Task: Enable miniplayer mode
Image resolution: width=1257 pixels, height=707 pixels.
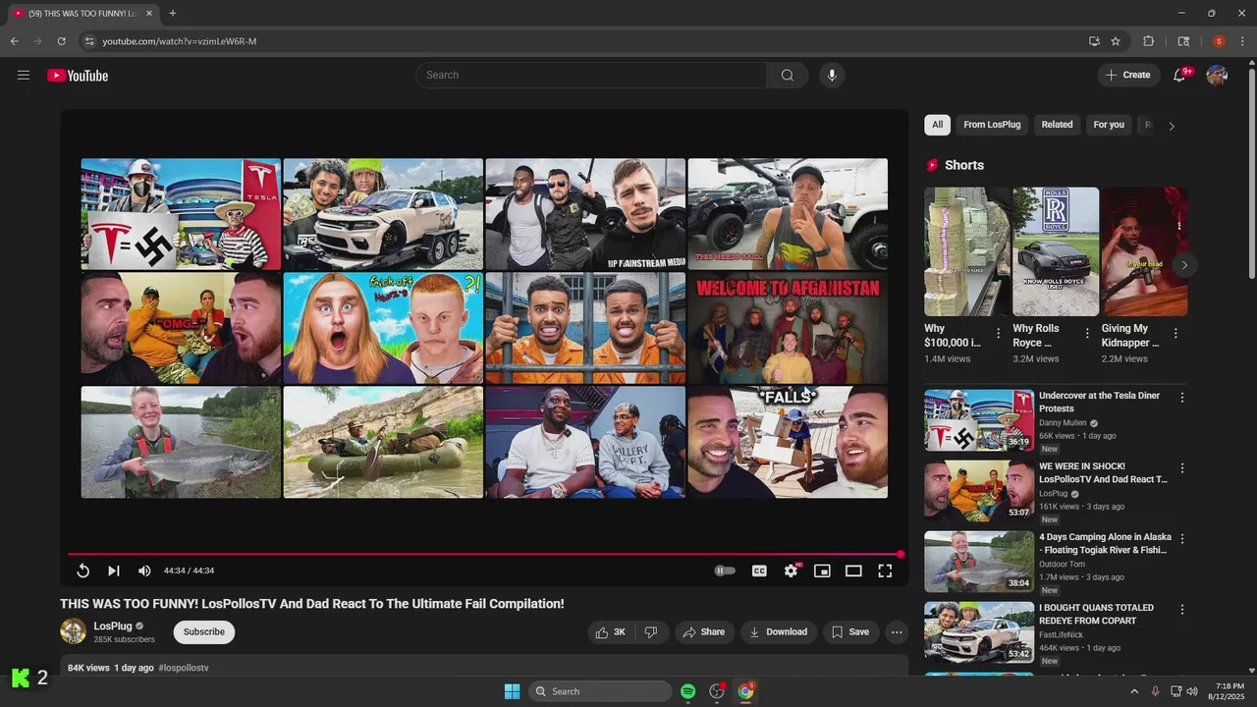Action: [x=822, y=571]
